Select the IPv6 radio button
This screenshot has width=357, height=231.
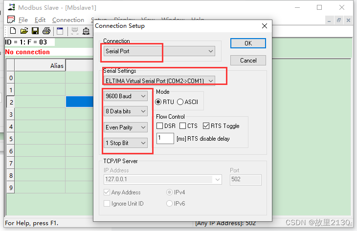tap(169, 203)
